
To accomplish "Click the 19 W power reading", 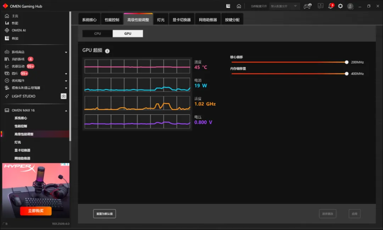I will [200, 86].
